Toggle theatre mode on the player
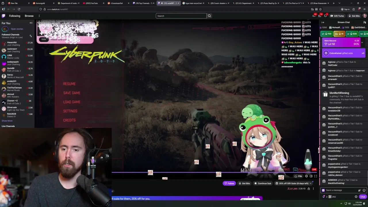The height and width of the screenshot is (207, 368). (x=311, y=176)
